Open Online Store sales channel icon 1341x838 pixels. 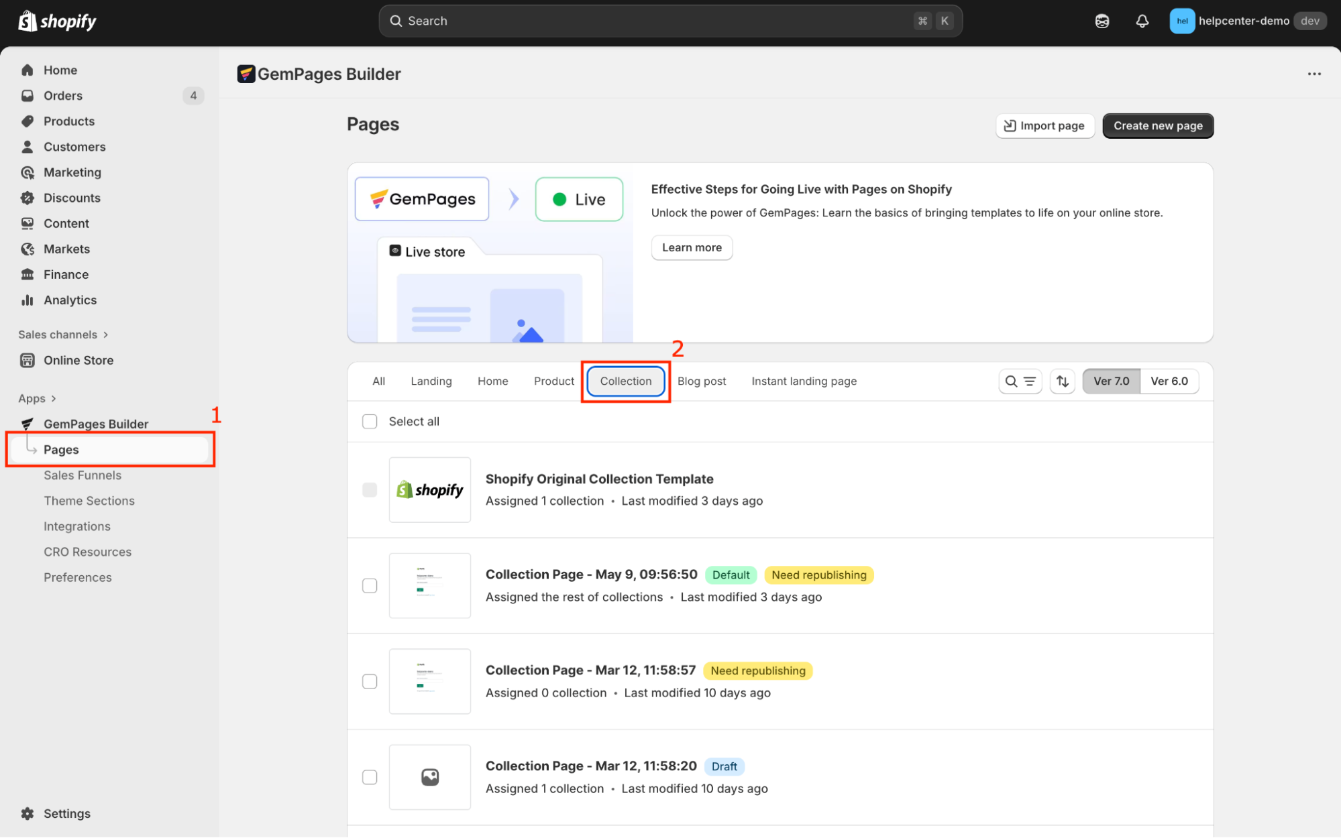tap(28, 360)
